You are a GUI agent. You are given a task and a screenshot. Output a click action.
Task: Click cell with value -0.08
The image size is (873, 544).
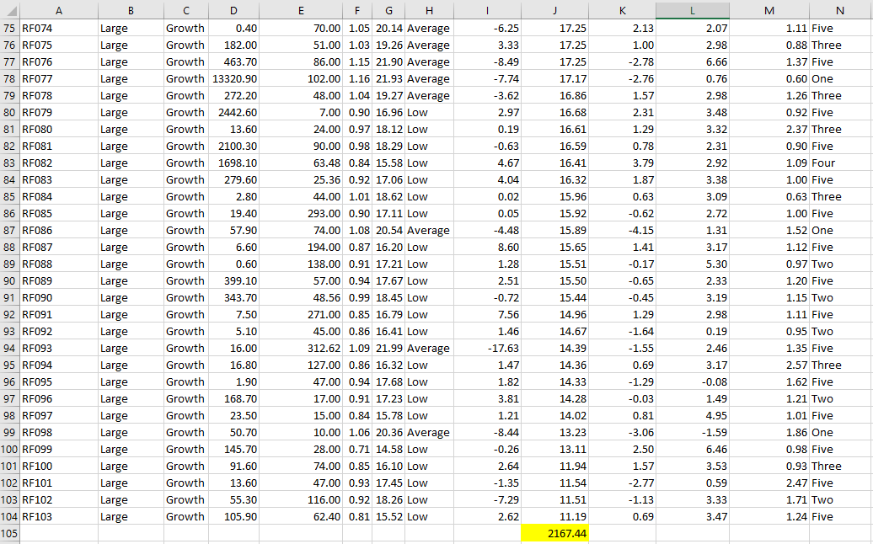pyautogui.click(x=693, y=381)
